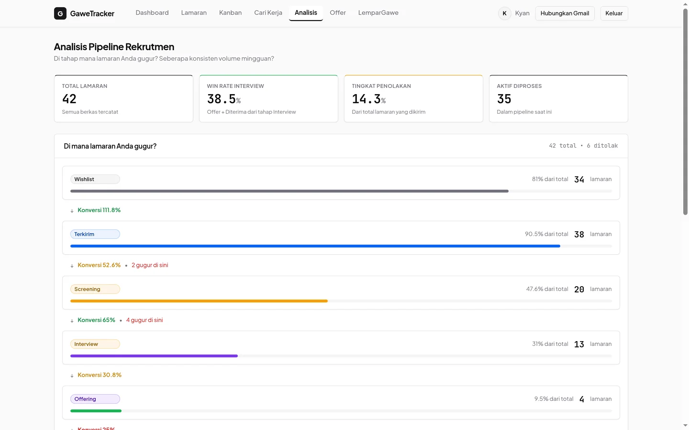689x430 pixels.
Task: Click the scrollbar up arrow
Action: (x=685, y=4)
